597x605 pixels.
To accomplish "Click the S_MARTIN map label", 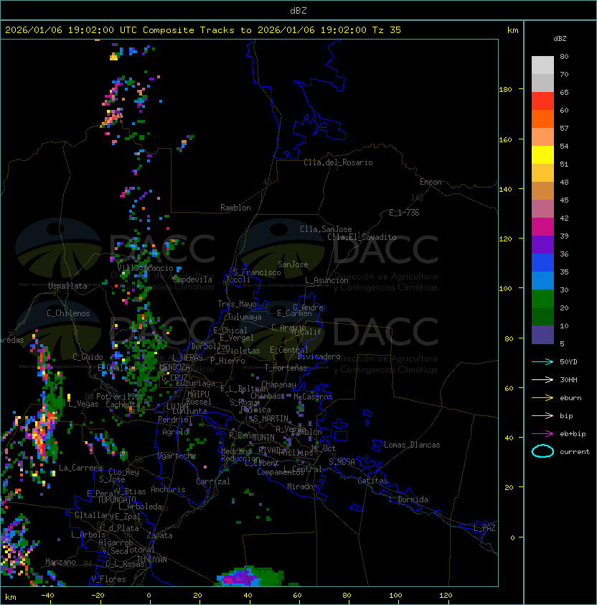I will click(x=271, y=419).
